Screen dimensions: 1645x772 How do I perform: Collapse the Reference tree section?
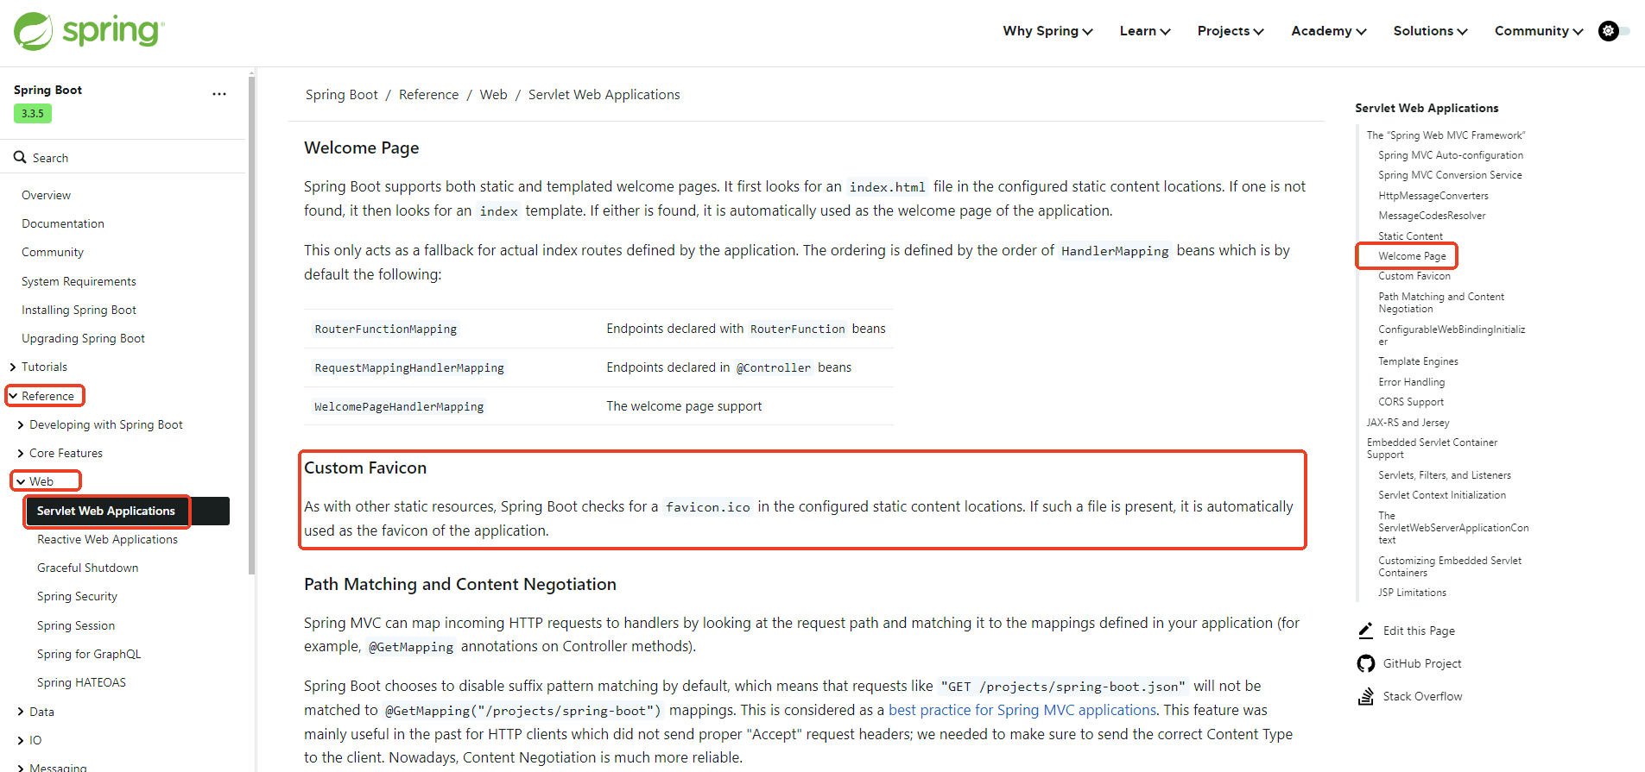pos(13,396)
